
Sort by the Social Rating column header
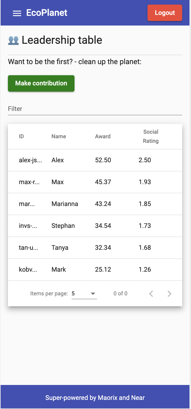(151, 136)
